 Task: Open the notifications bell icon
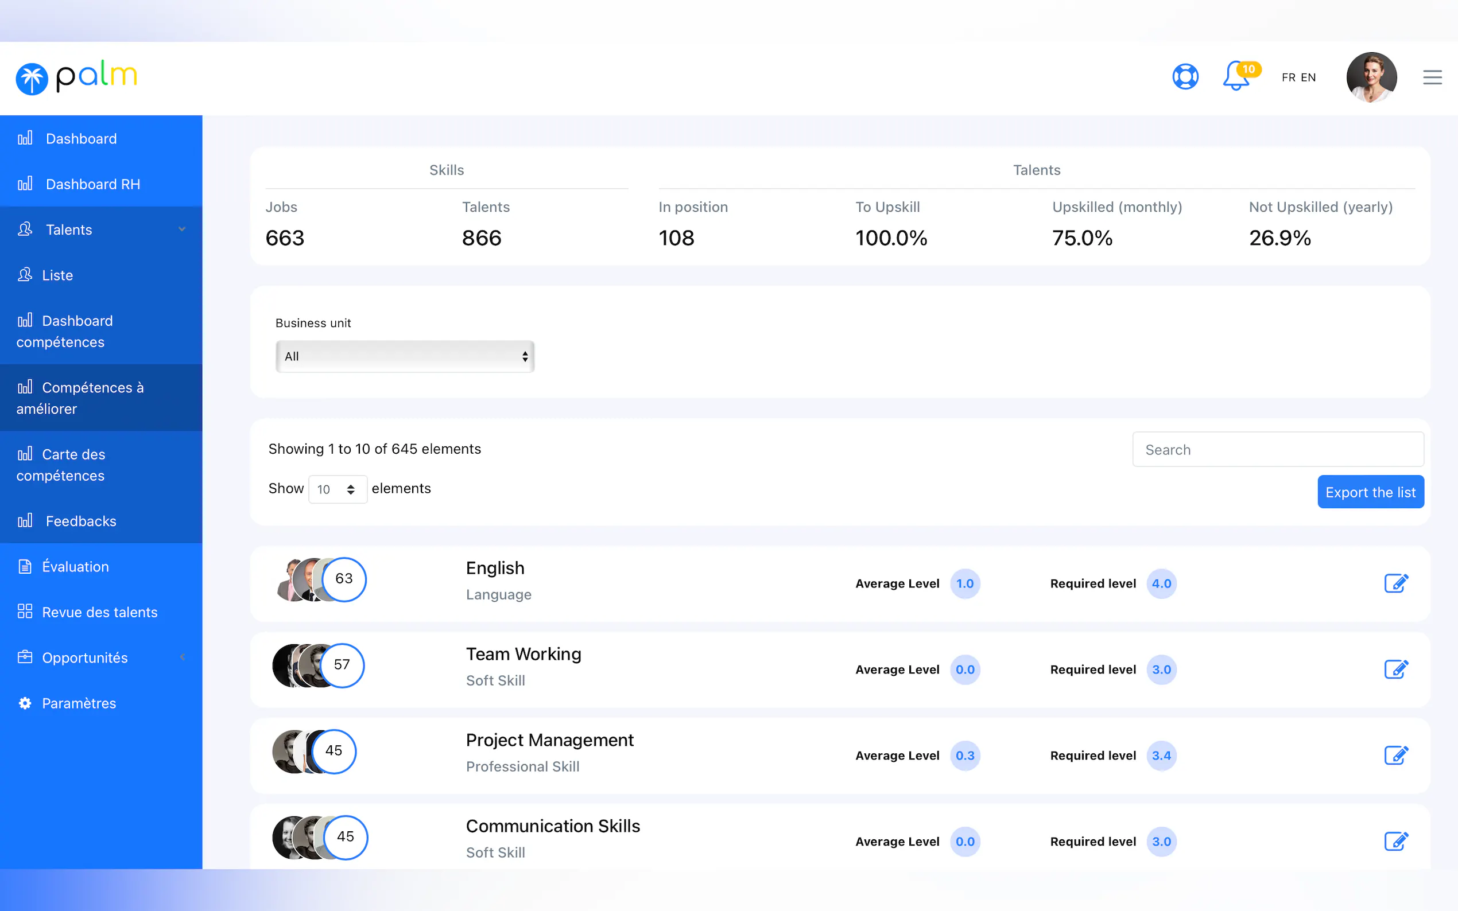point(1235,77)
